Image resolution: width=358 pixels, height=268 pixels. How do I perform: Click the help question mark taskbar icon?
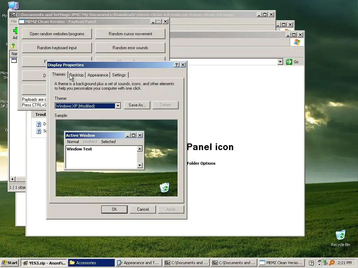(311, 263)
